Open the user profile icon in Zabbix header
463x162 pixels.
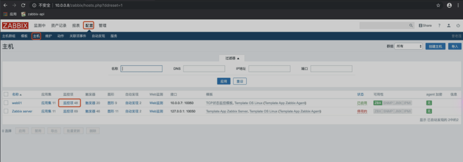449,25
